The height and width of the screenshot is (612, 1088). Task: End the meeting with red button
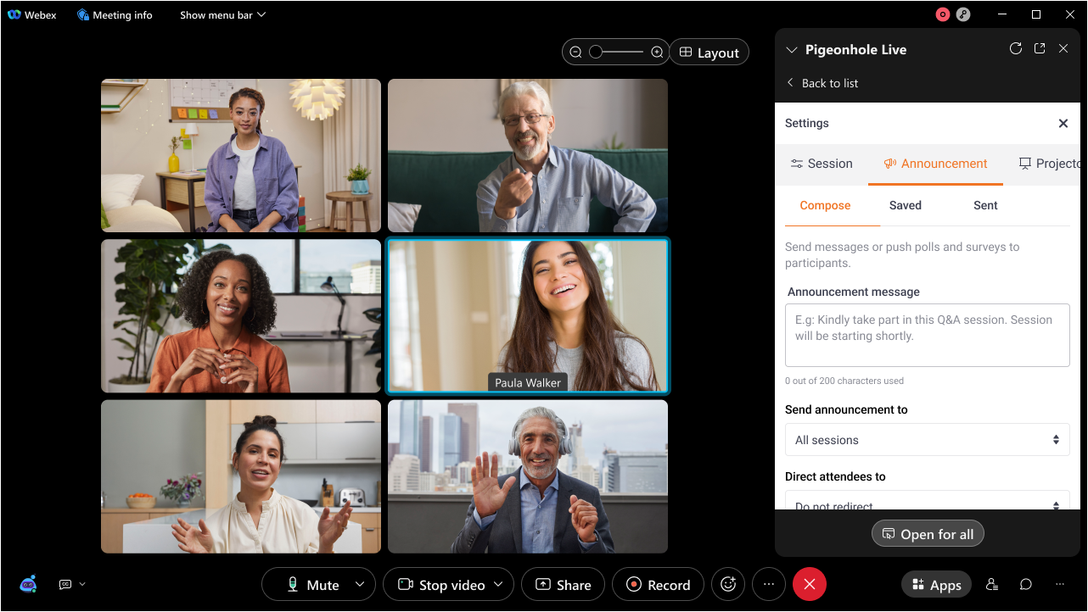tap(810, 584)
